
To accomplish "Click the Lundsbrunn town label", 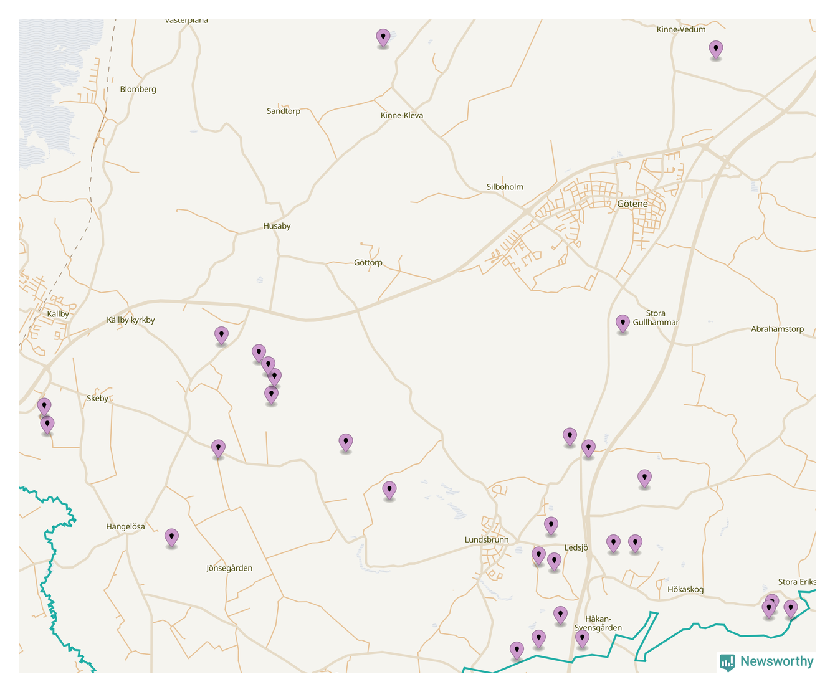I will (486, 539).
